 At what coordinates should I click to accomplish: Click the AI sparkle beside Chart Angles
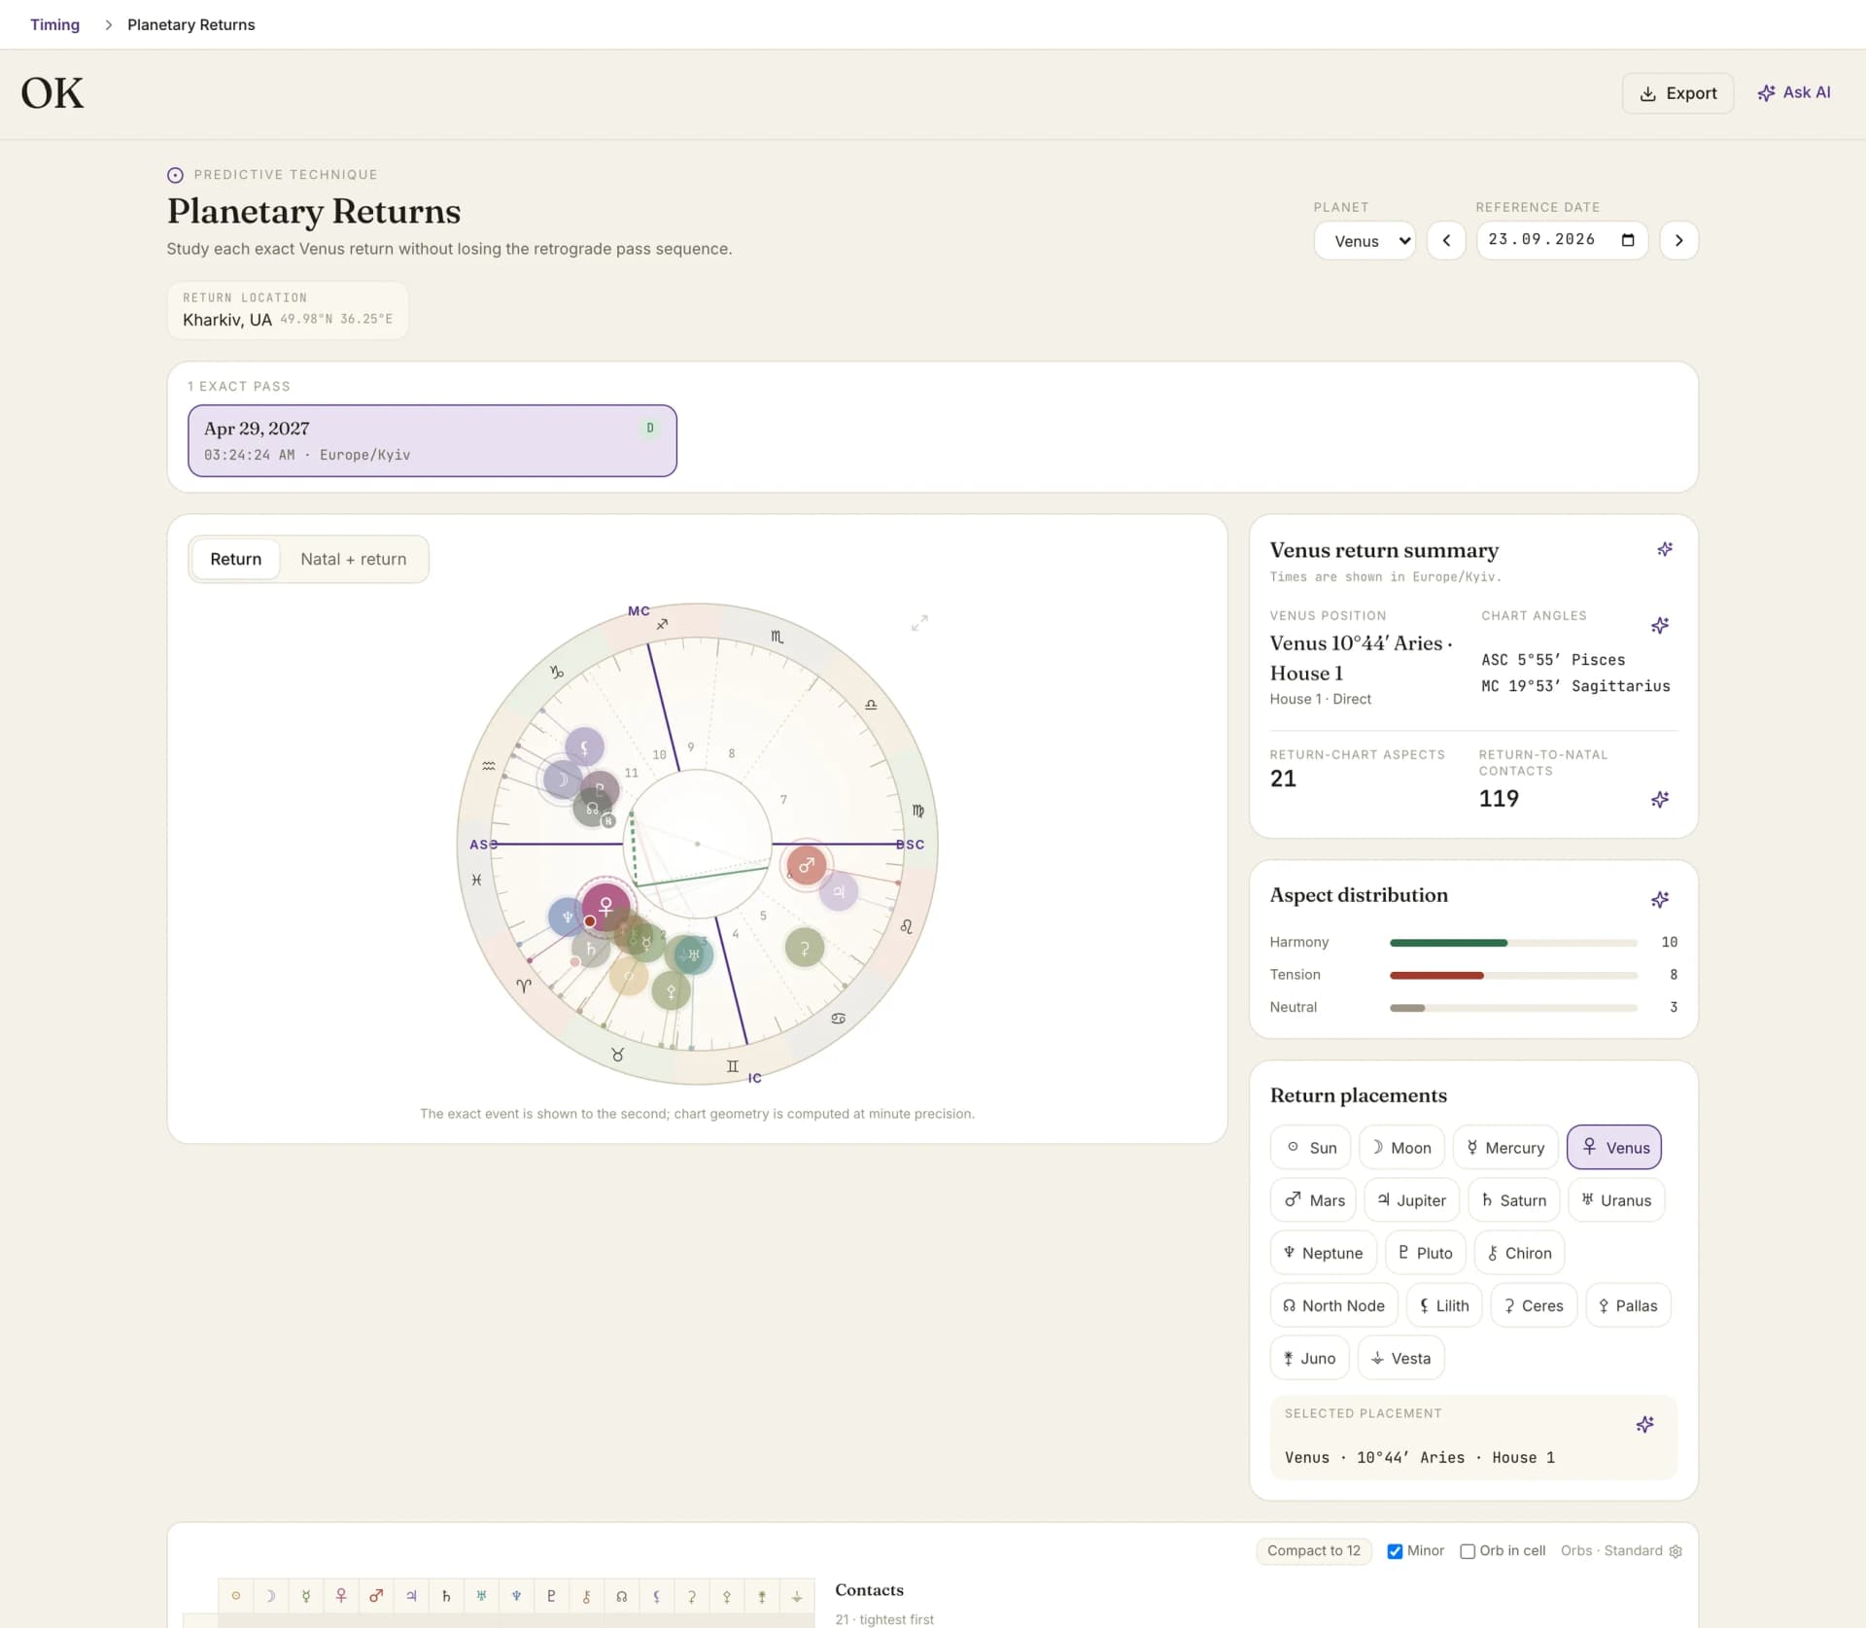coord(1660,625)
